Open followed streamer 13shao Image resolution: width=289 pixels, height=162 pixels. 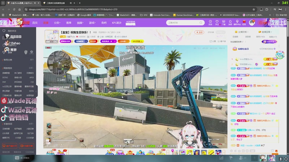pyautogui.click(x=12, y=43)
